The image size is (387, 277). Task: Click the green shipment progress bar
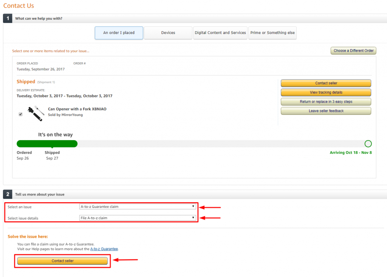coord(47,144)
